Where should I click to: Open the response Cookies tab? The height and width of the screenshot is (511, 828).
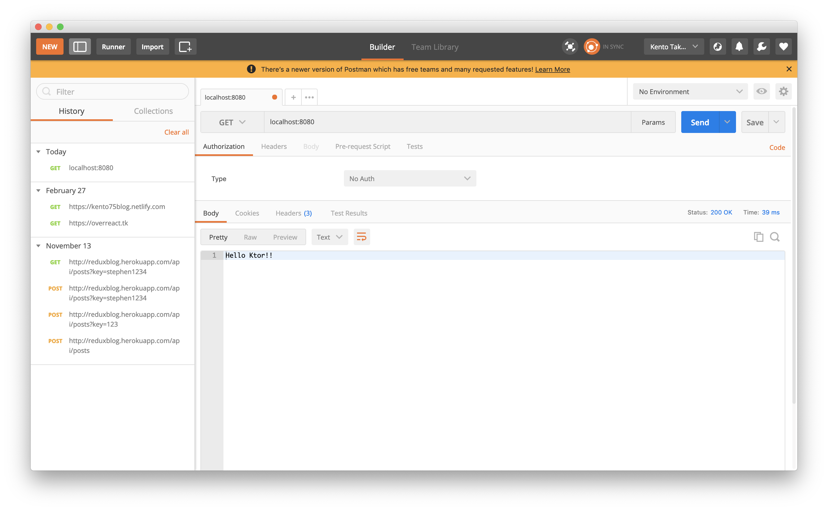(247, 213)
